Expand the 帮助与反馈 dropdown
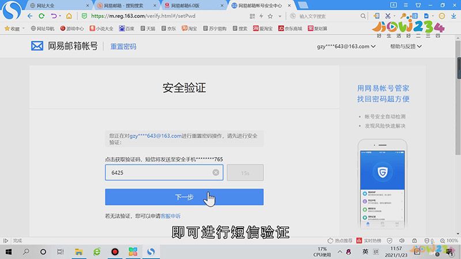The image size is (461, 259). (406, 47)
